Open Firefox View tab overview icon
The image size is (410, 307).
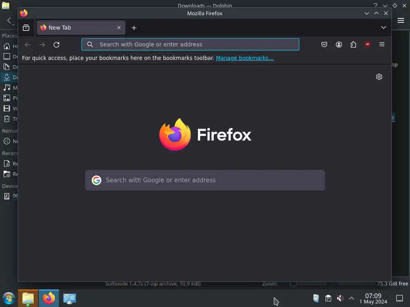tap(26, 28)
